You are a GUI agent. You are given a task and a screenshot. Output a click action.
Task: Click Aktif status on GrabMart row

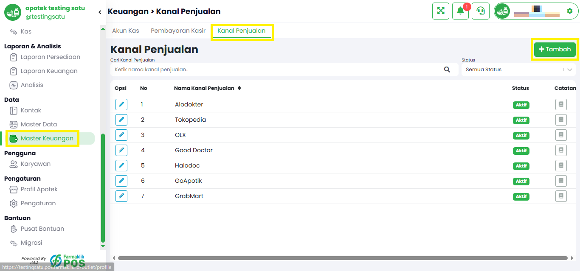click(x=521, y=196)
